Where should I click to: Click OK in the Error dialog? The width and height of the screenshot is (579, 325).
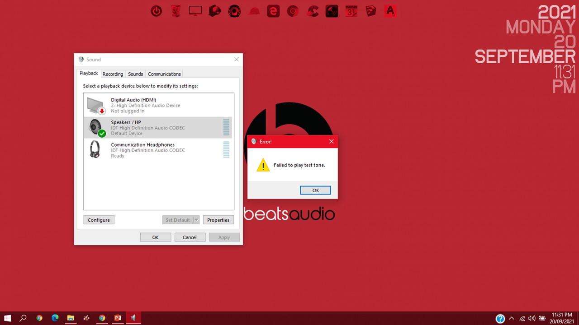(315, 190)
